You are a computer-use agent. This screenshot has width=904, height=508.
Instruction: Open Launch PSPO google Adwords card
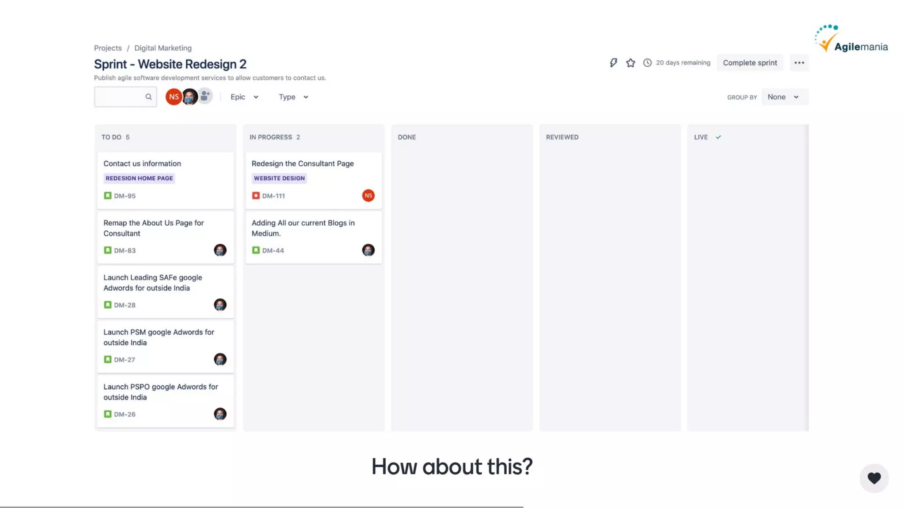tap(165, 402)
